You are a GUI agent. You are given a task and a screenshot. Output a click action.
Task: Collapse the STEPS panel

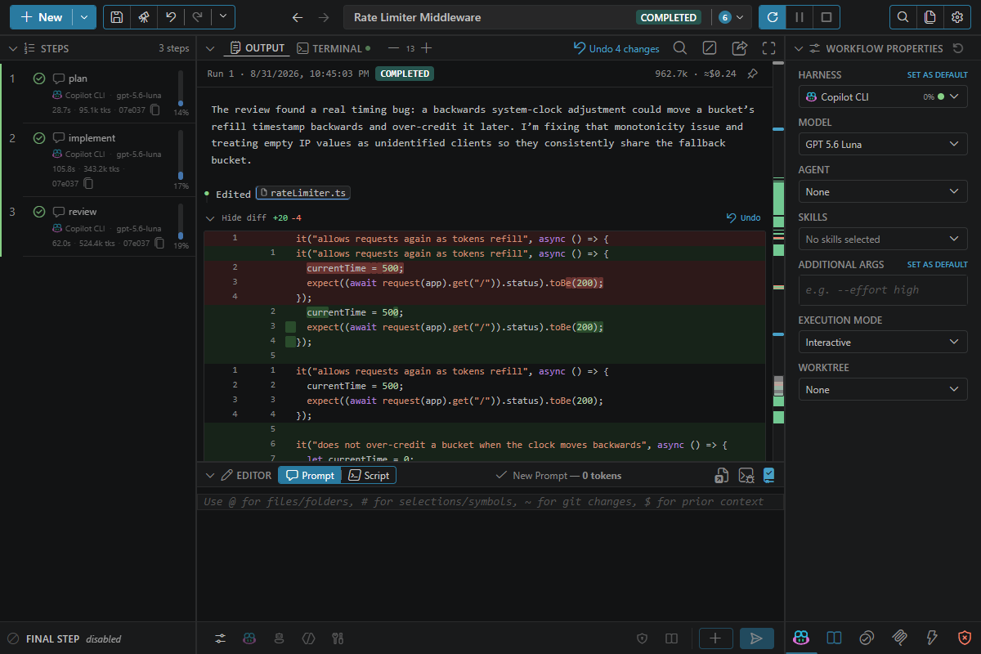pos(12,48)
